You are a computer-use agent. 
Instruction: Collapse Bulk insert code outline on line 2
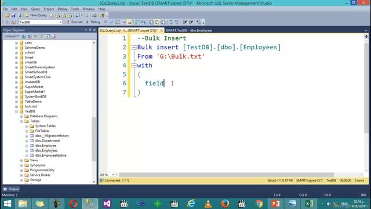[134, 48]
